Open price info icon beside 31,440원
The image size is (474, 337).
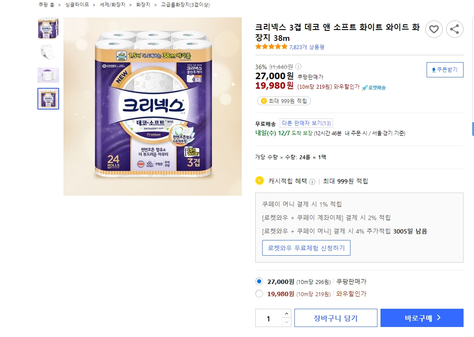coord(298,67)
